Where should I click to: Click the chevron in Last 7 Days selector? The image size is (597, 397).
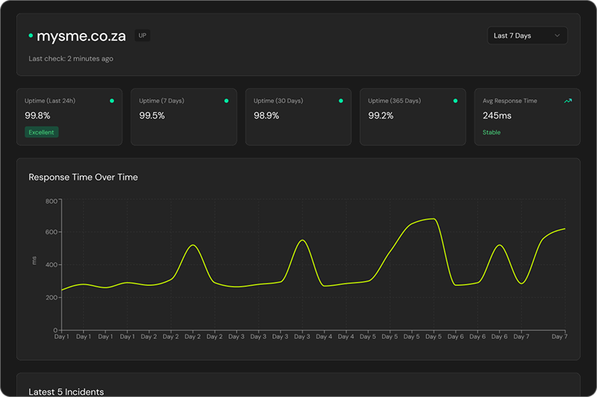coord(557,35)
